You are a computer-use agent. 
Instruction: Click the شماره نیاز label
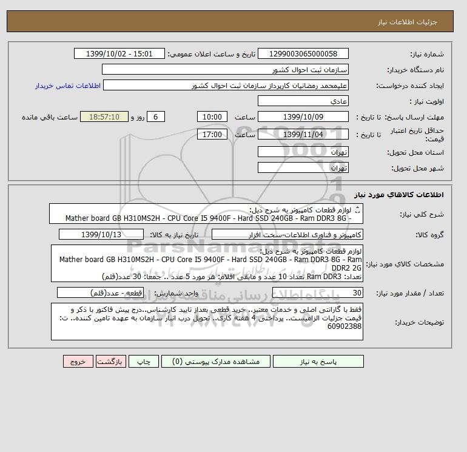click(427, 54)
